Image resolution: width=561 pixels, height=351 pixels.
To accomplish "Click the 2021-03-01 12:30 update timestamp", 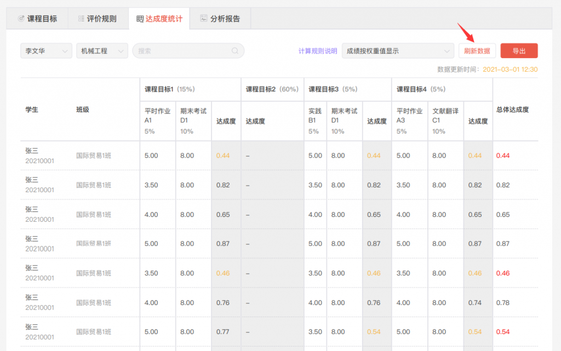I will [510, 70].
